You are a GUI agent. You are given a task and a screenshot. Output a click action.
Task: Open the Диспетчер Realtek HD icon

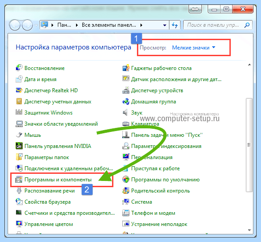19,90
